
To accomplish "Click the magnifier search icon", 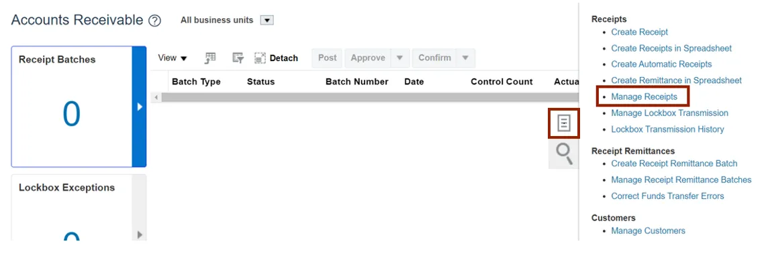I will click(x=564, y=154).
